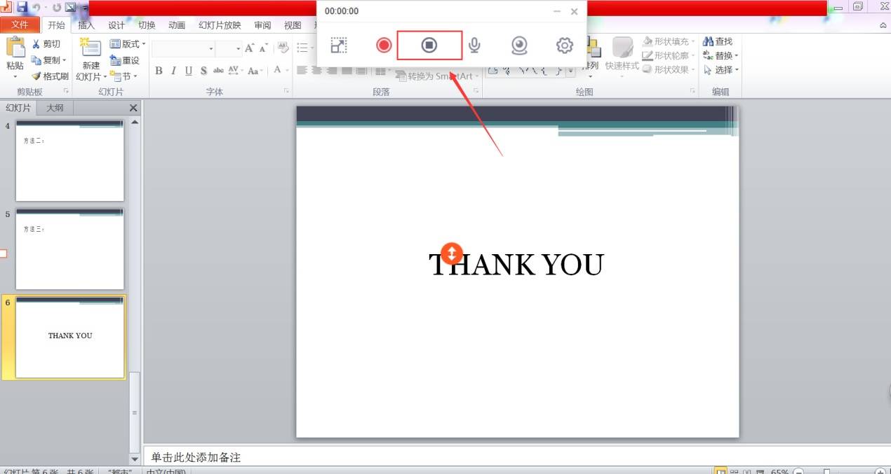Click the 查找 find button
The width and height of the screenshot is (891, 474).
click(718, 42)
